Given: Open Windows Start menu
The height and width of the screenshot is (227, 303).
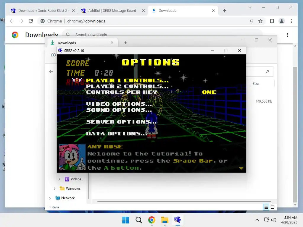Looking at the screenshot, I should [x=125, y=220].
